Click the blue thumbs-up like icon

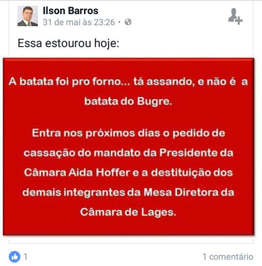click(x=15, y=257)
